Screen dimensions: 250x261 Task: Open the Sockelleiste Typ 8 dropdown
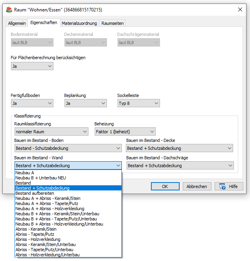(138, 103)
